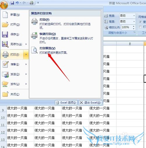The width and height of the screenshot is (146, 148).
Task: Toggle the unchecked 打印 gridlines checkbox
Action: point(140,27)
